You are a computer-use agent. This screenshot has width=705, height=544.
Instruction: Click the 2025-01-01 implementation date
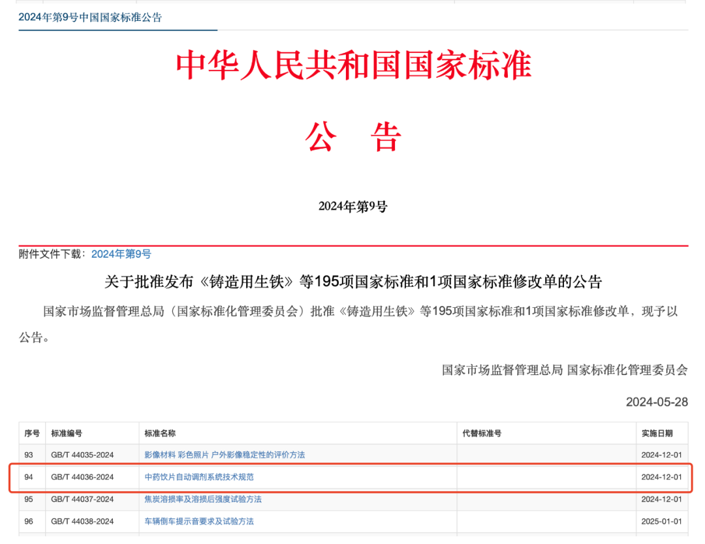(661, 522)
